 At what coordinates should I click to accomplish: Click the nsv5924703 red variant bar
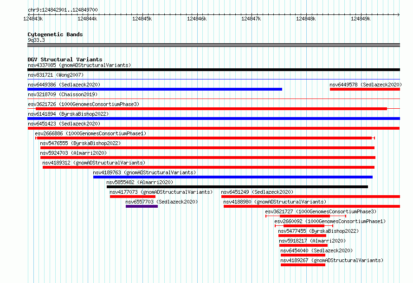(208, 158)
